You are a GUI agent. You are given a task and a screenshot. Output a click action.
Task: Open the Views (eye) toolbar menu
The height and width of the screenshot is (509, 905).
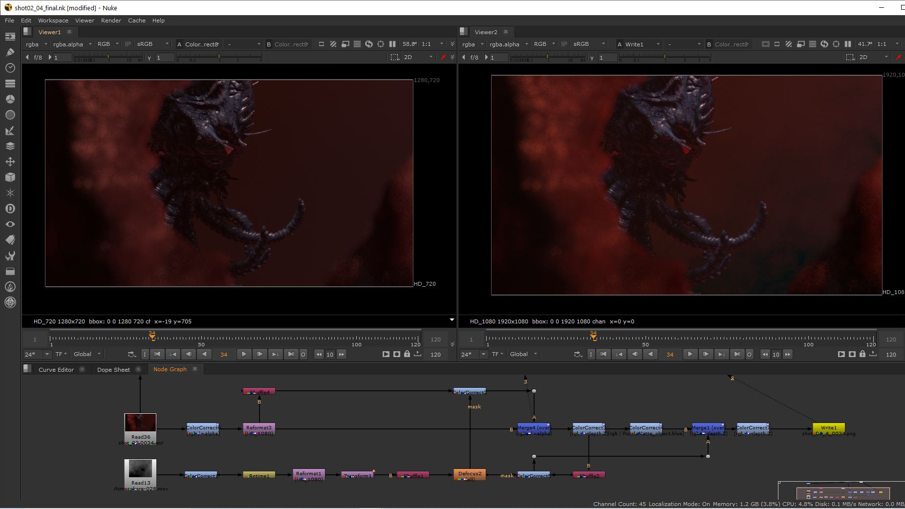(10, 224)
